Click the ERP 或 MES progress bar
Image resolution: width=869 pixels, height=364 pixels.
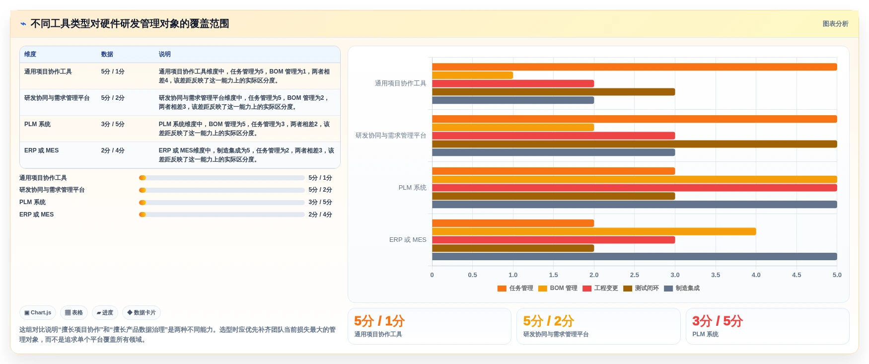coord(222,215)
